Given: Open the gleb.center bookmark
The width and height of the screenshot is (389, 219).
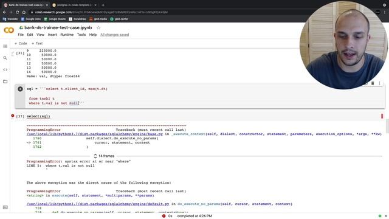Looking at the screenshot, I should [119, 19].
